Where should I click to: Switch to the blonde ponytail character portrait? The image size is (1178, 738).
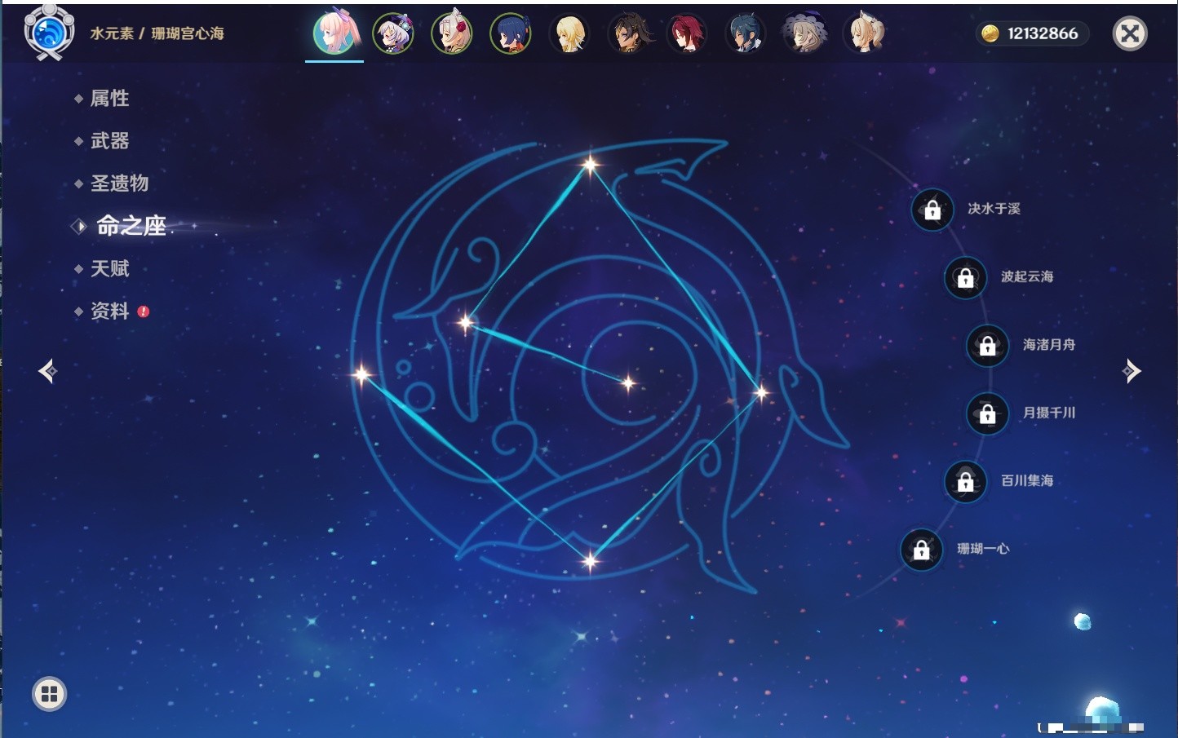(x=864, y=33)
